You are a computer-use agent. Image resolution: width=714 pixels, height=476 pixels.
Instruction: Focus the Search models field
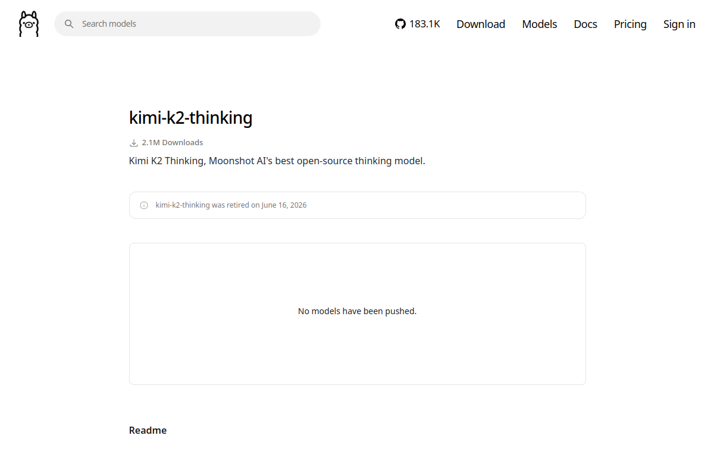pyautogui.click(x=187, y=24)
